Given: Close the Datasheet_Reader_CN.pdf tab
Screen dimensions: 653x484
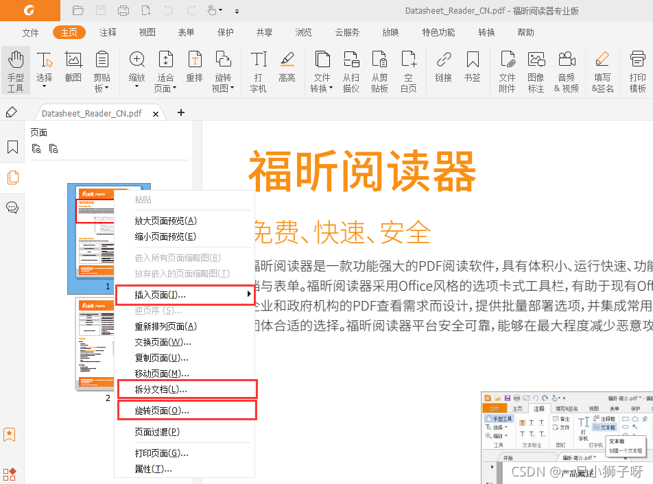Looking at the screenshot, I should (156, 114).
